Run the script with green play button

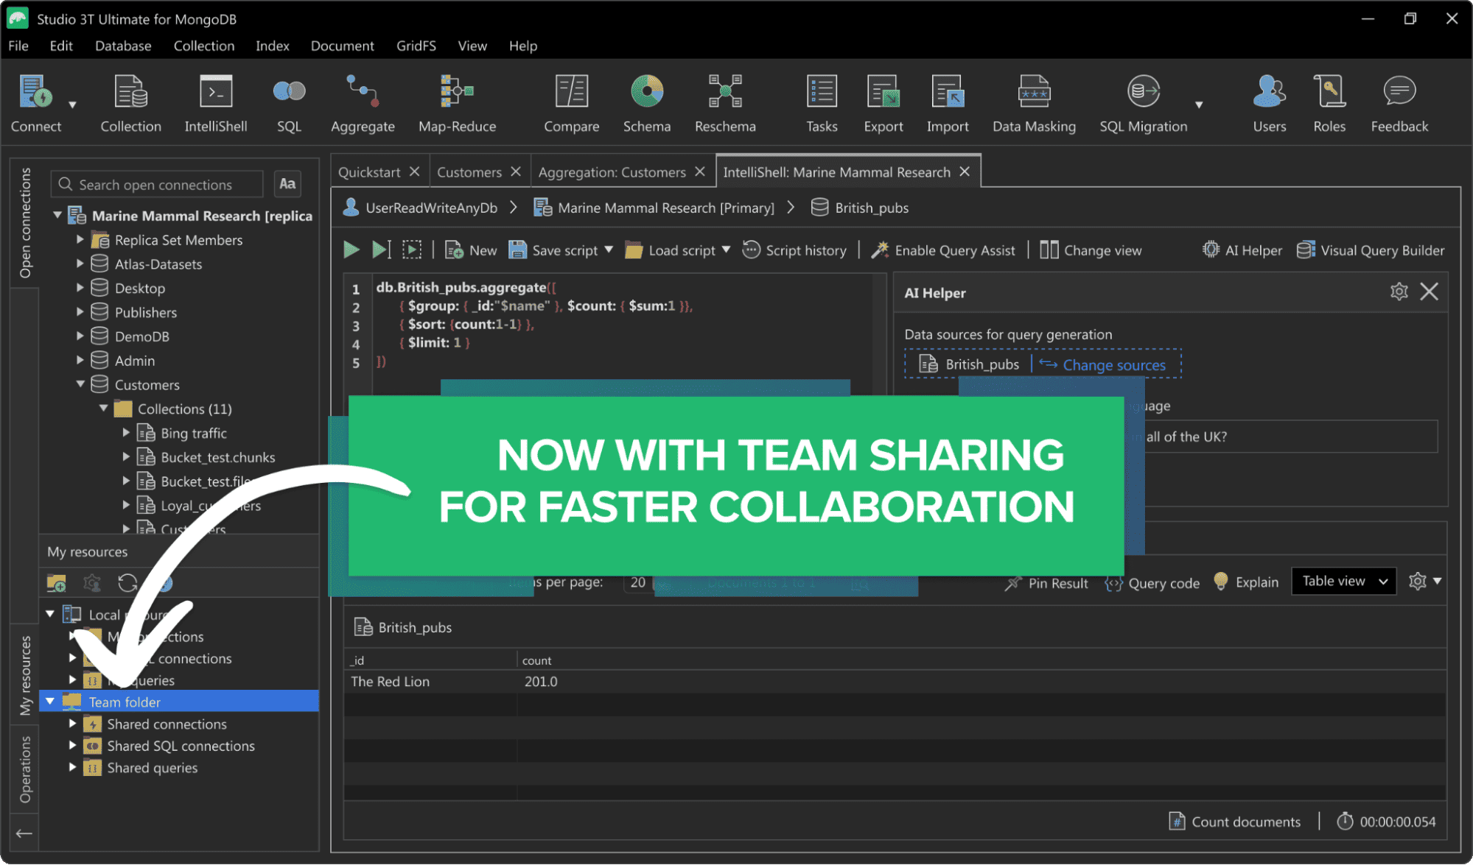pyautogui.click(x=351, y=250)
